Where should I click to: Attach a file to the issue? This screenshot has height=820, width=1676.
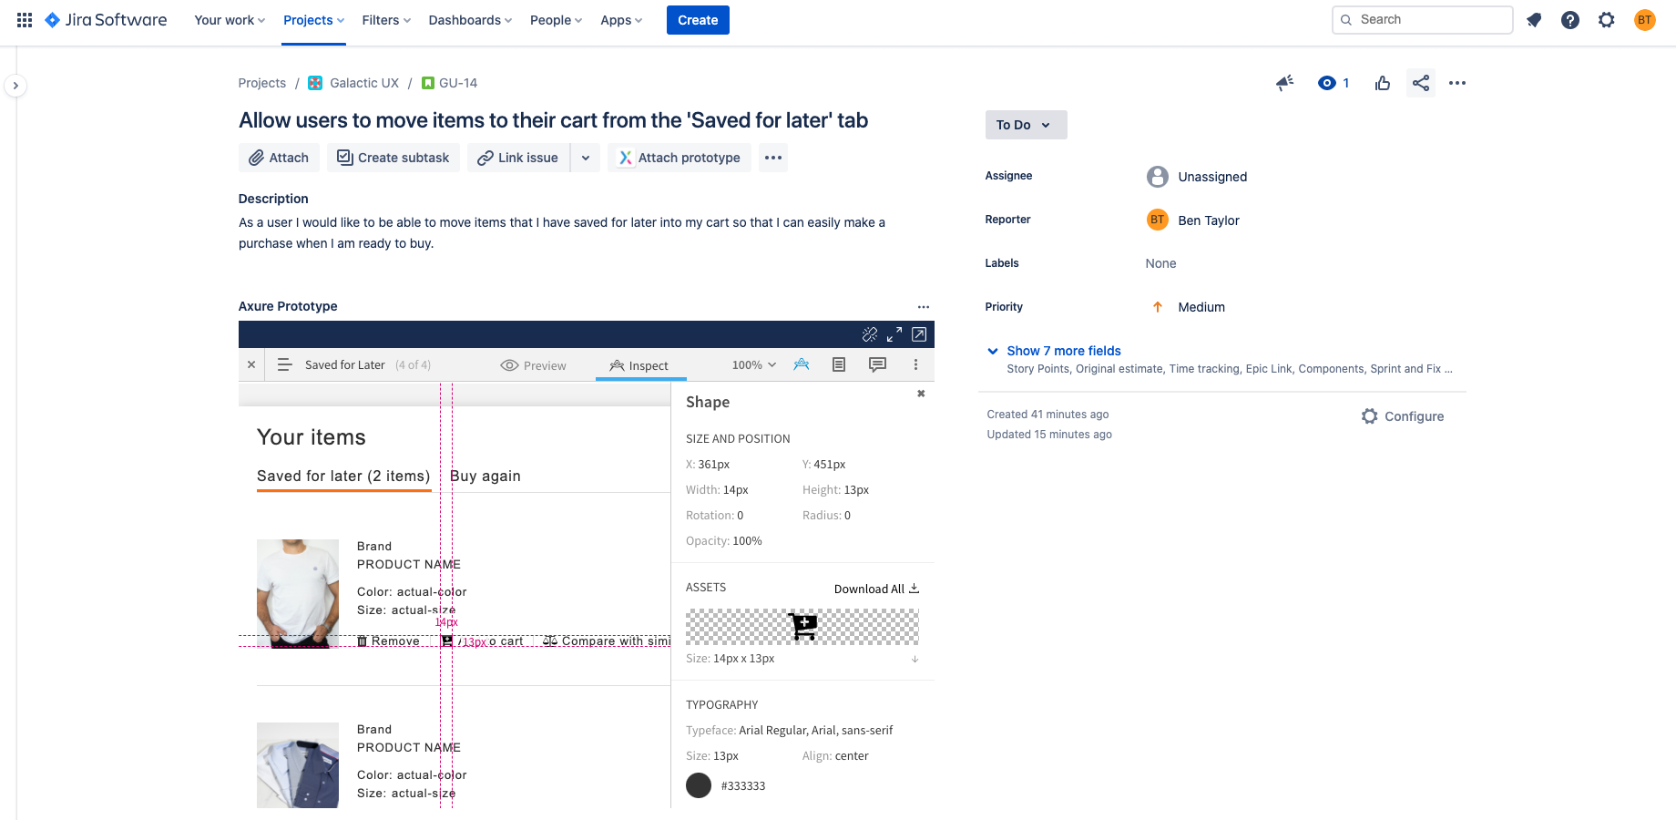click(x=279, y=158)
